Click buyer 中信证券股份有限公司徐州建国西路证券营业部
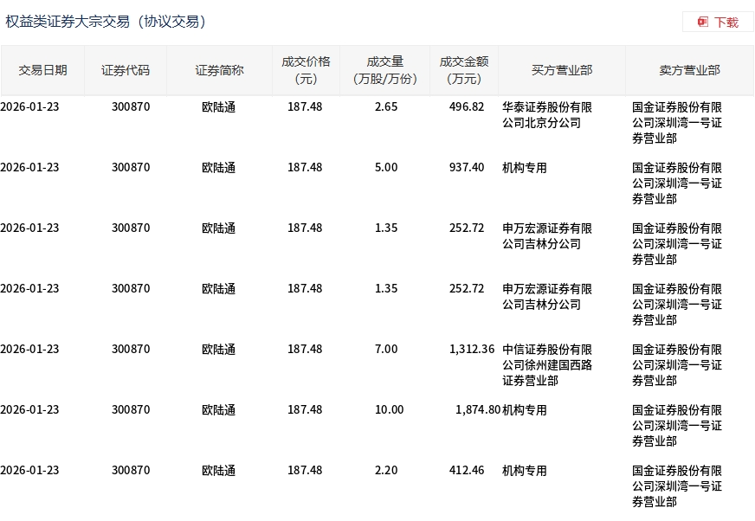The image size is (755, 521). click(547, 365)
